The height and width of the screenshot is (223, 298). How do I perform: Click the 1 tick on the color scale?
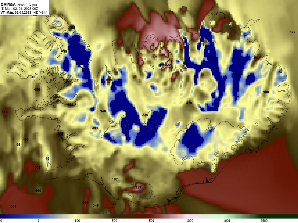tap(38, 221)
